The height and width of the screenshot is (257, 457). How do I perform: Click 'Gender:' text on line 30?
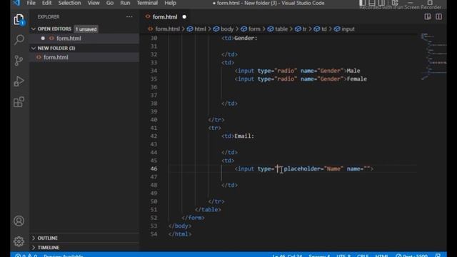(x=246, y=38)
